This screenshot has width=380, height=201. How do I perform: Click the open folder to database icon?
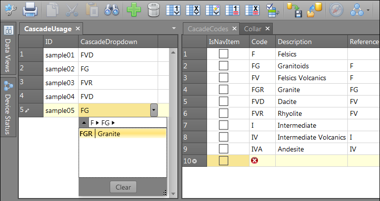tap(314, 10)
